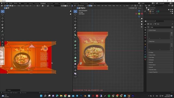Image resolution: width=174 pixels, height=98 pixels.
Task: Select the Select Box tool in UV editor
Action: (x=2, y=11)
